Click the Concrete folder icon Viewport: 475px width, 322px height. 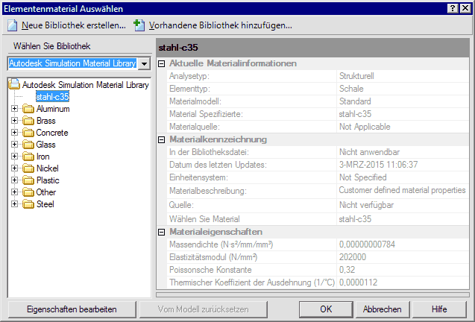tap(28, 133)
